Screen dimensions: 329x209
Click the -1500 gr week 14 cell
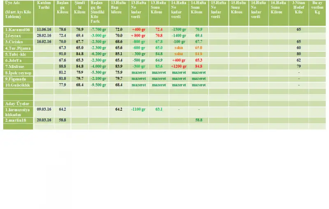coord(178,30)
